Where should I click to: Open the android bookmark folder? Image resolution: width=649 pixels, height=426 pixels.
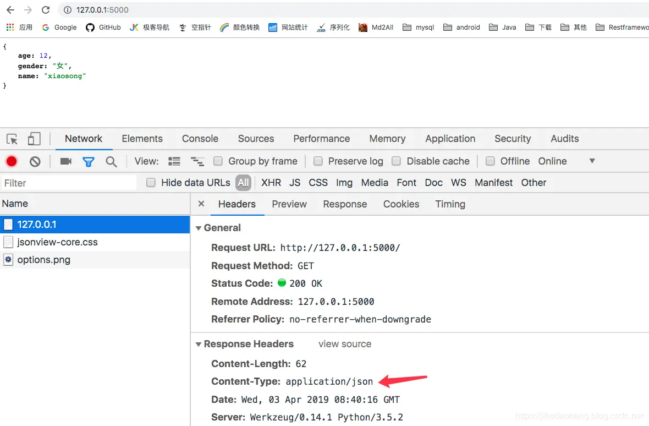pyautogui.click(x=461, y=28)
